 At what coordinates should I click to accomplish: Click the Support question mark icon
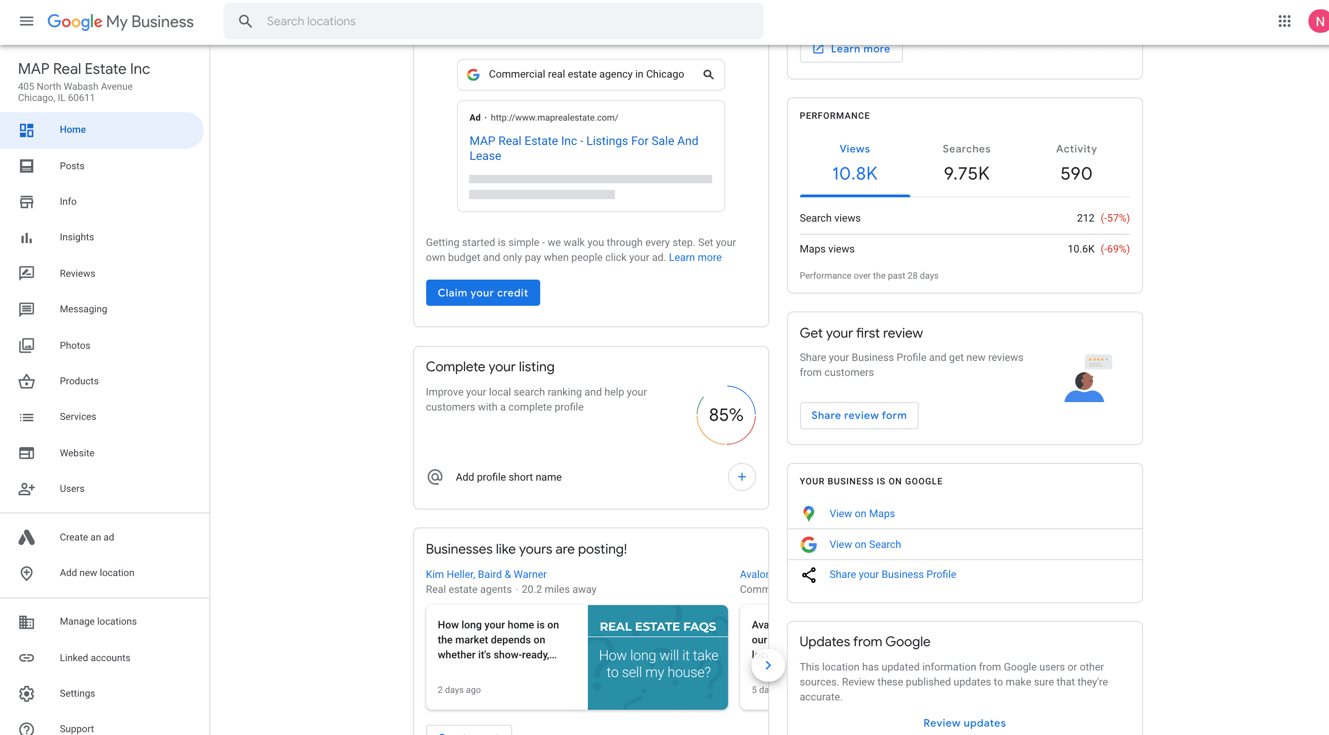point(26,729)
